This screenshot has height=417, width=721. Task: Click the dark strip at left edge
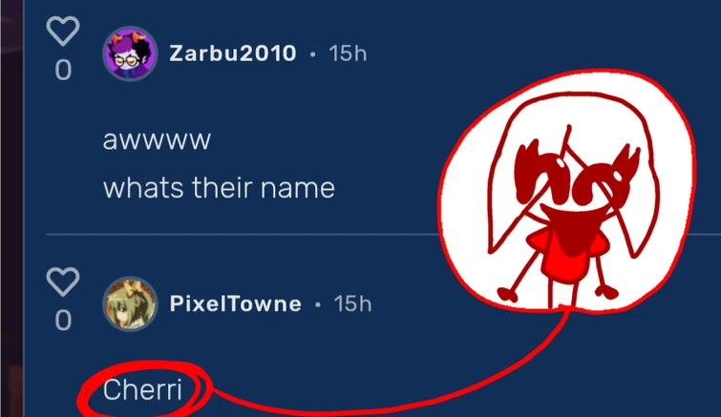(11, 208)
